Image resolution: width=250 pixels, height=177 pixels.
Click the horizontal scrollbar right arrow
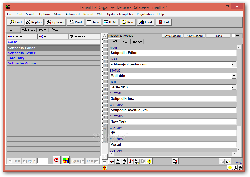tap(235, 154)
